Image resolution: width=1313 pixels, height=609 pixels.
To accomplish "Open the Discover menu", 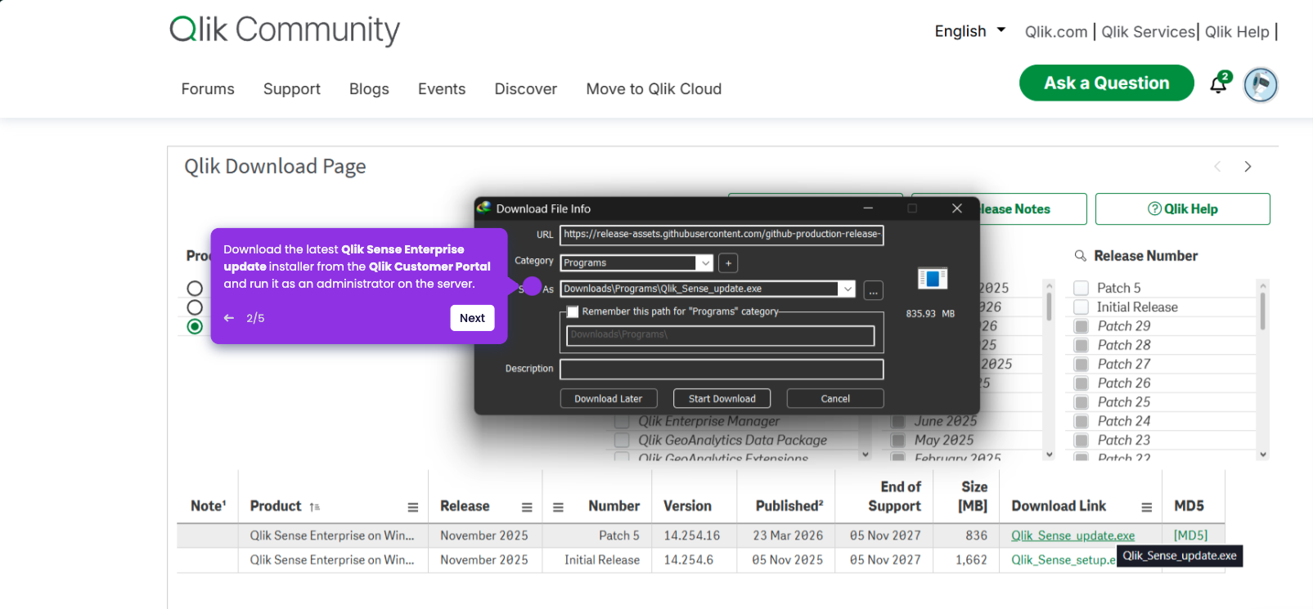I will [x=525, y=89].
